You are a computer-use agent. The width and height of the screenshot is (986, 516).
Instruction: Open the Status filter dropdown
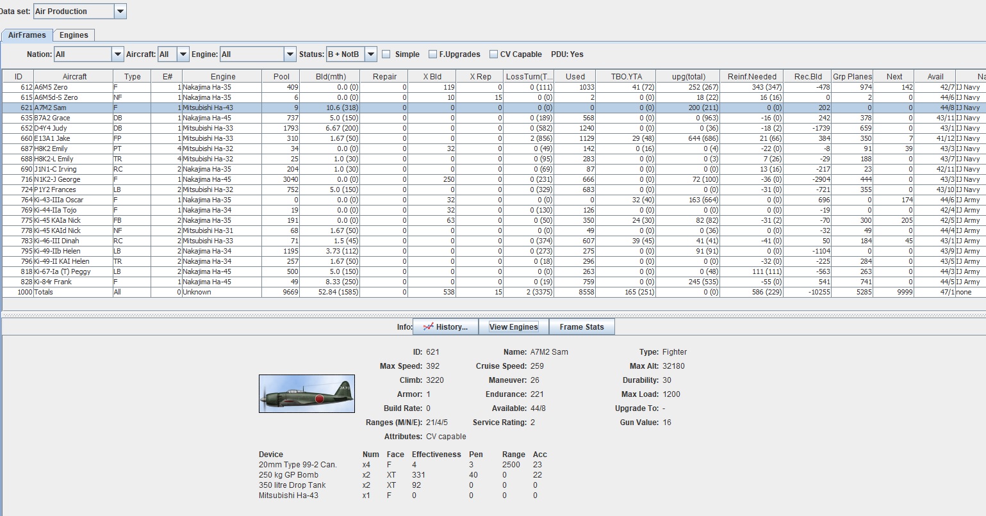[371, 54]
